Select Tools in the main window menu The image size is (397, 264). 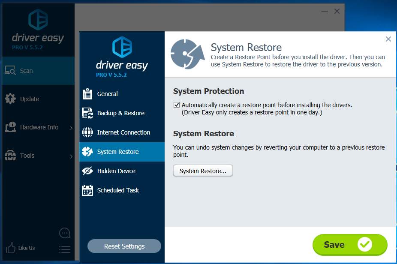pyautogui.click(x=38, y=156)
